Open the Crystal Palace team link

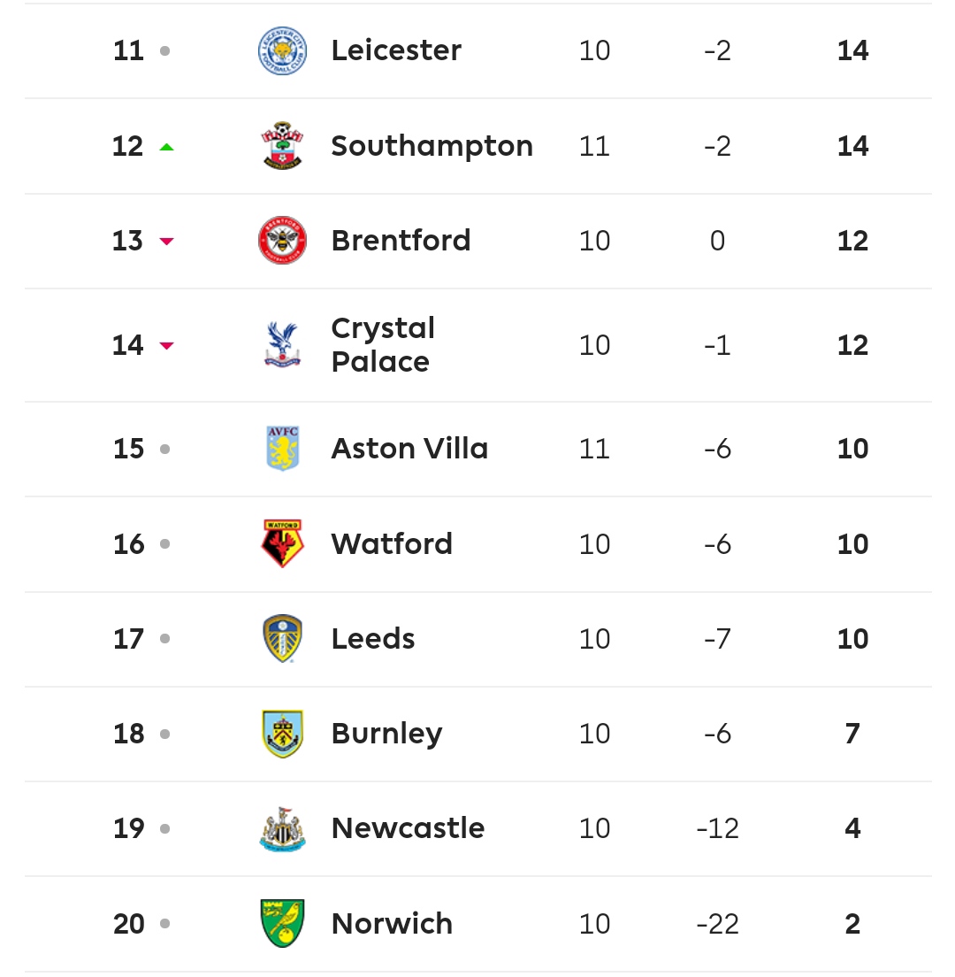point(383,345)
